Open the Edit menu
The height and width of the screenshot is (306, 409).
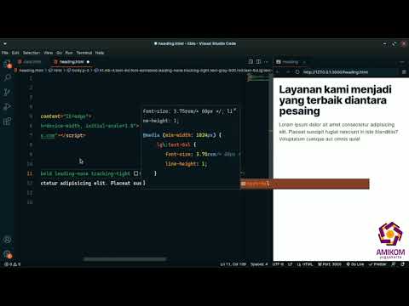15,53
